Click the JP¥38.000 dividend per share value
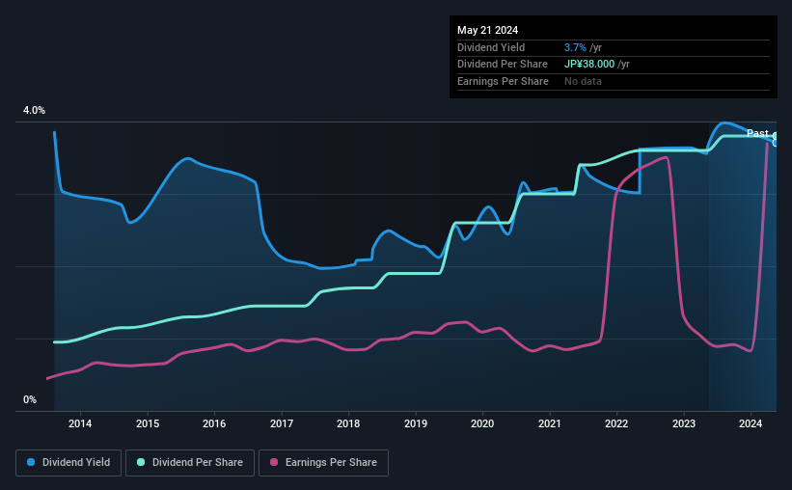The height and width of the screenshot is (490, 792). coord(589,65)
